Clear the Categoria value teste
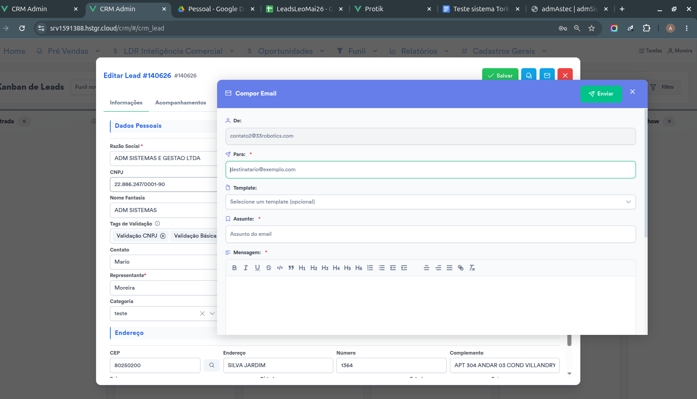The width and height of the screenshot is (697, 399). pyautogui.click(x=202, y=313)
